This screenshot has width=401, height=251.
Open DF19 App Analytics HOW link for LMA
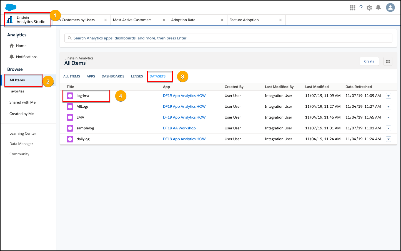[184, 117]
